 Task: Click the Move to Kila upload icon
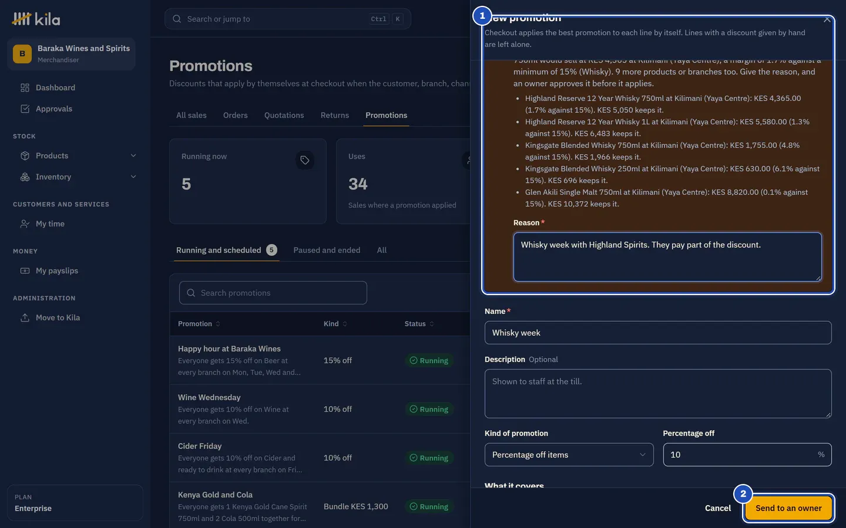pyautogui.click(x=25, y=318)
